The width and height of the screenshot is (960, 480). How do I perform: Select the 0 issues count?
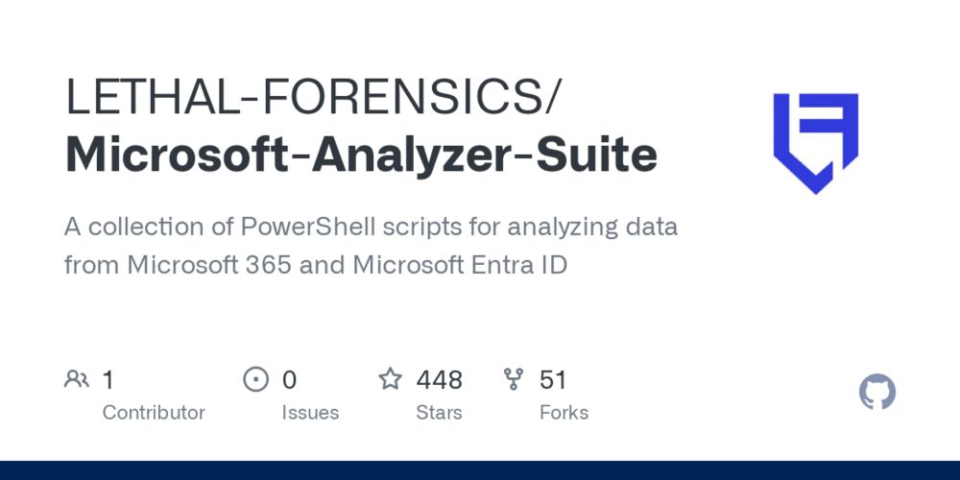tap(290, 379)
